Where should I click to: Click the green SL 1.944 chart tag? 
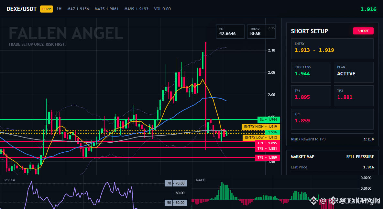pos(268,119)
